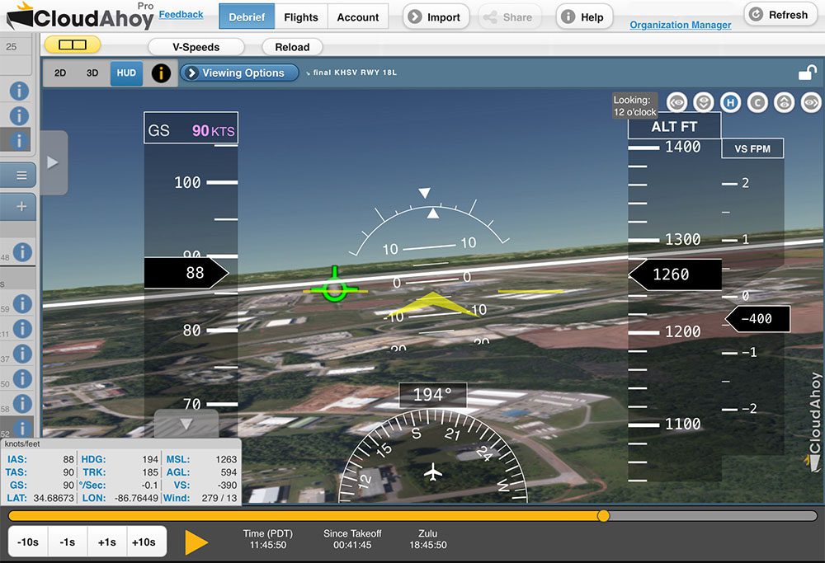Open the Account tab
The image size is (825, 563).
point(358,16)
